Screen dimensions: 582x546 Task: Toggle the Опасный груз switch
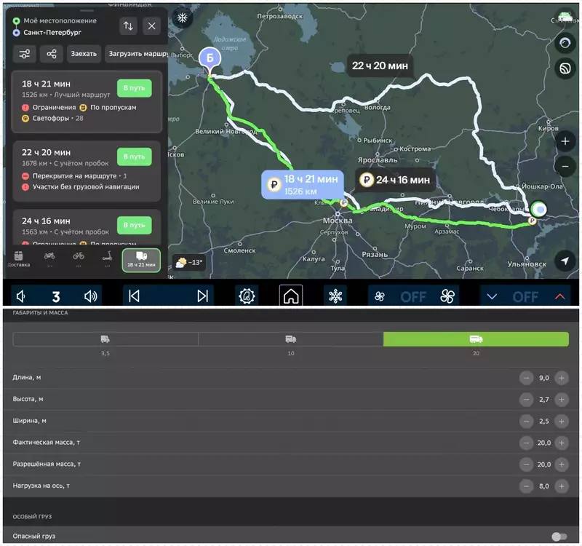[559, 537]
